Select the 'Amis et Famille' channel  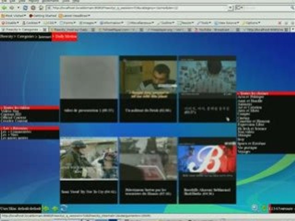tap(250, 101)
